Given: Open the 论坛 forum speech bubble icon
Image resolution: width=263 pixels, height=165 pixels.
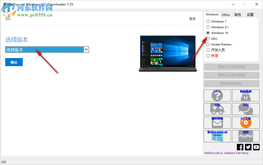Looking at the screenshot, I should pyautogui.click(x=246, y=109).
